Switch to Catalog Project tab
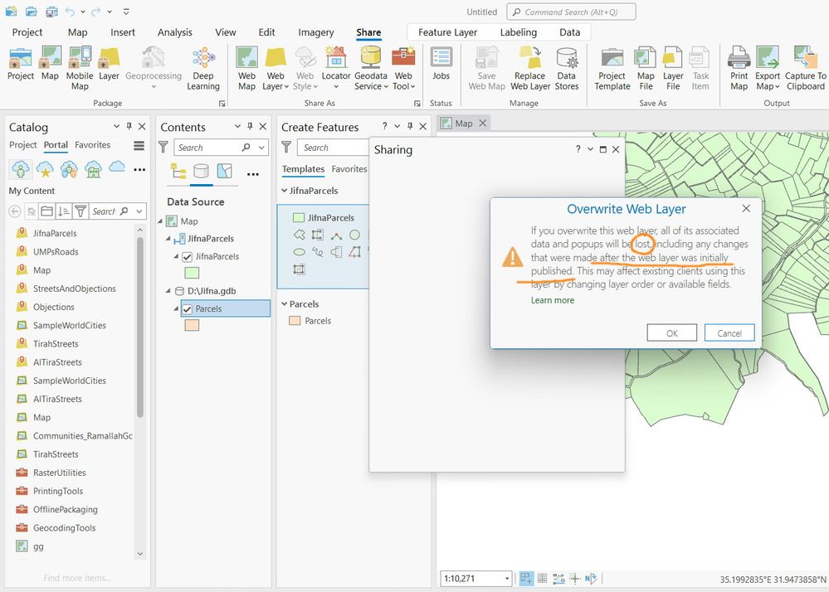The height and width of the screenshot is (592, 829). pyautogui.click(x=22, y=145)
